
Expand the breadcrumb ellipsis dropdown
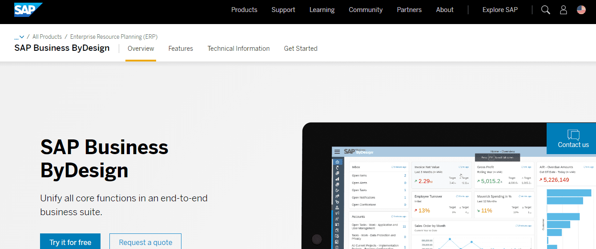pyautogui.click(x=19, y=37)
